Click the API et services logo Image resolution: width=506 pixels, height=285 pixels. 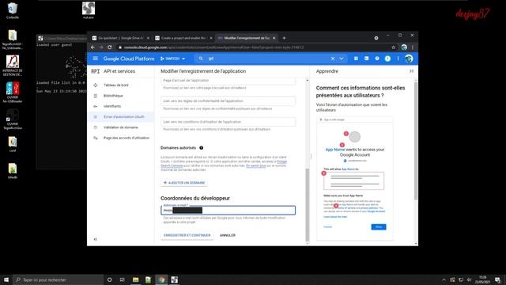[95, 71]
